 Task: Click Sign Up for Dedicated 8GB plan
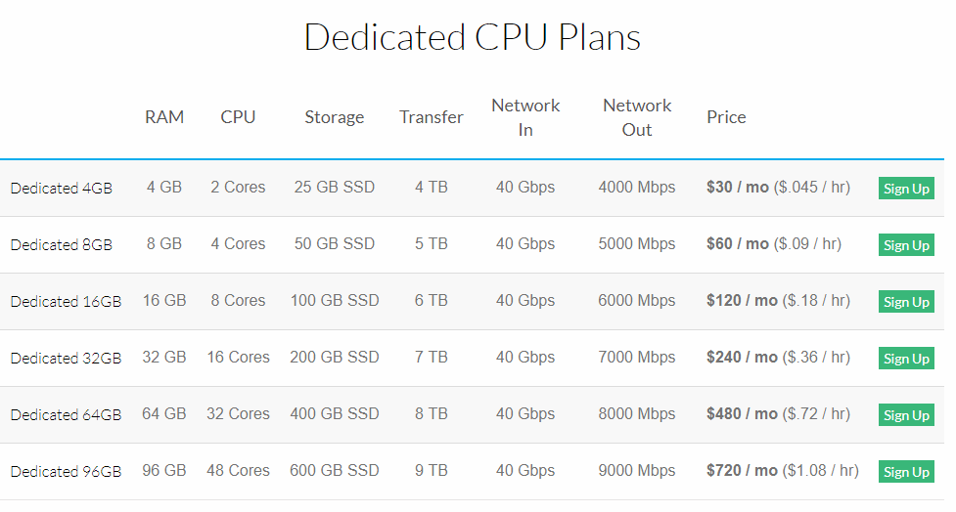click(906, 245)
